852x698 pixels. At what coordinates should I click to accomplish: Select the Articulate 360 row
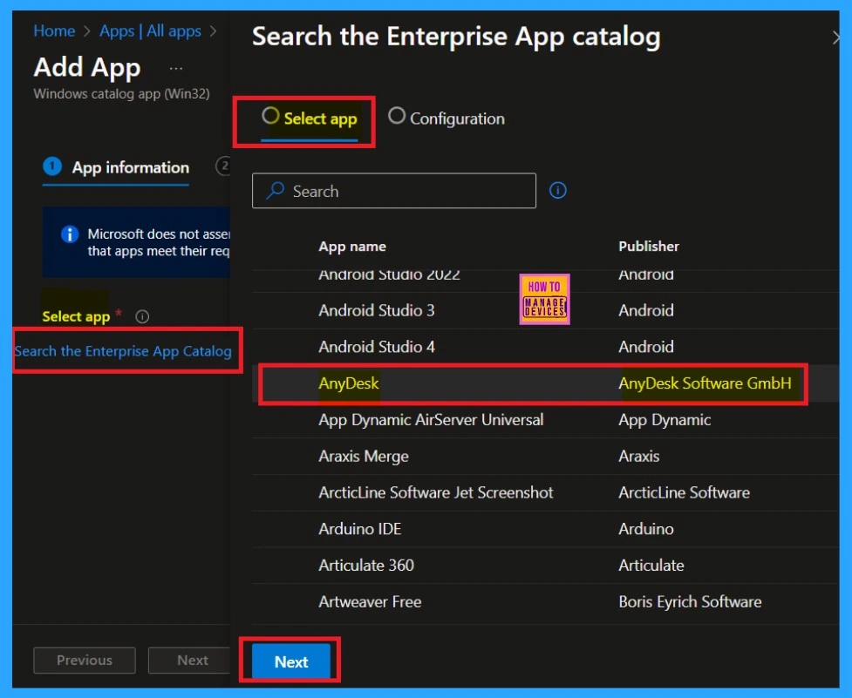(x=546, y=565)
